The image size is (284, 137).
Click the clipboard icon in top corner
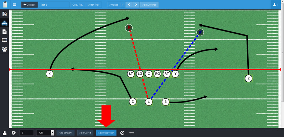pyautogui.click(x=6, y=5)
